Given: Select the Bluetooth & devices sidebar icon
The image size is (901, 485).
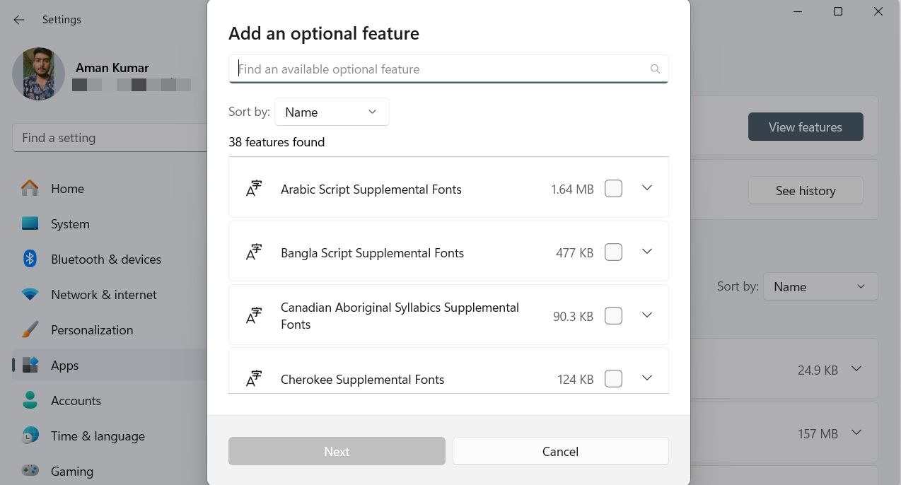Looking at the screenshot, I should pyautogui.click(x=29, y=259).
